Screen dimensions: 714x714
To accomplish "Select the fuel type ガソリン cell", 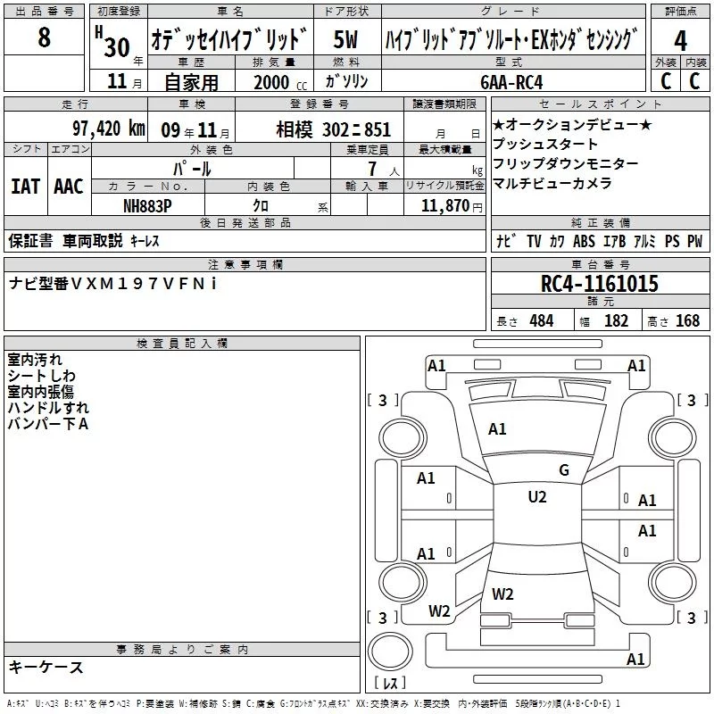I will [346, 81].
